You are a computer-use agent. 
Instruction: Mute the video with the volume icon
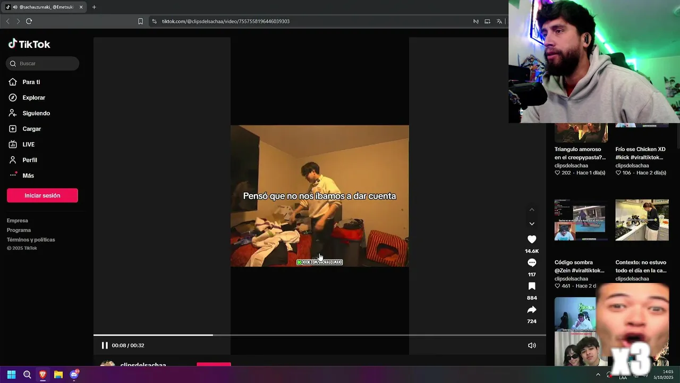click(x=532, y=345)
